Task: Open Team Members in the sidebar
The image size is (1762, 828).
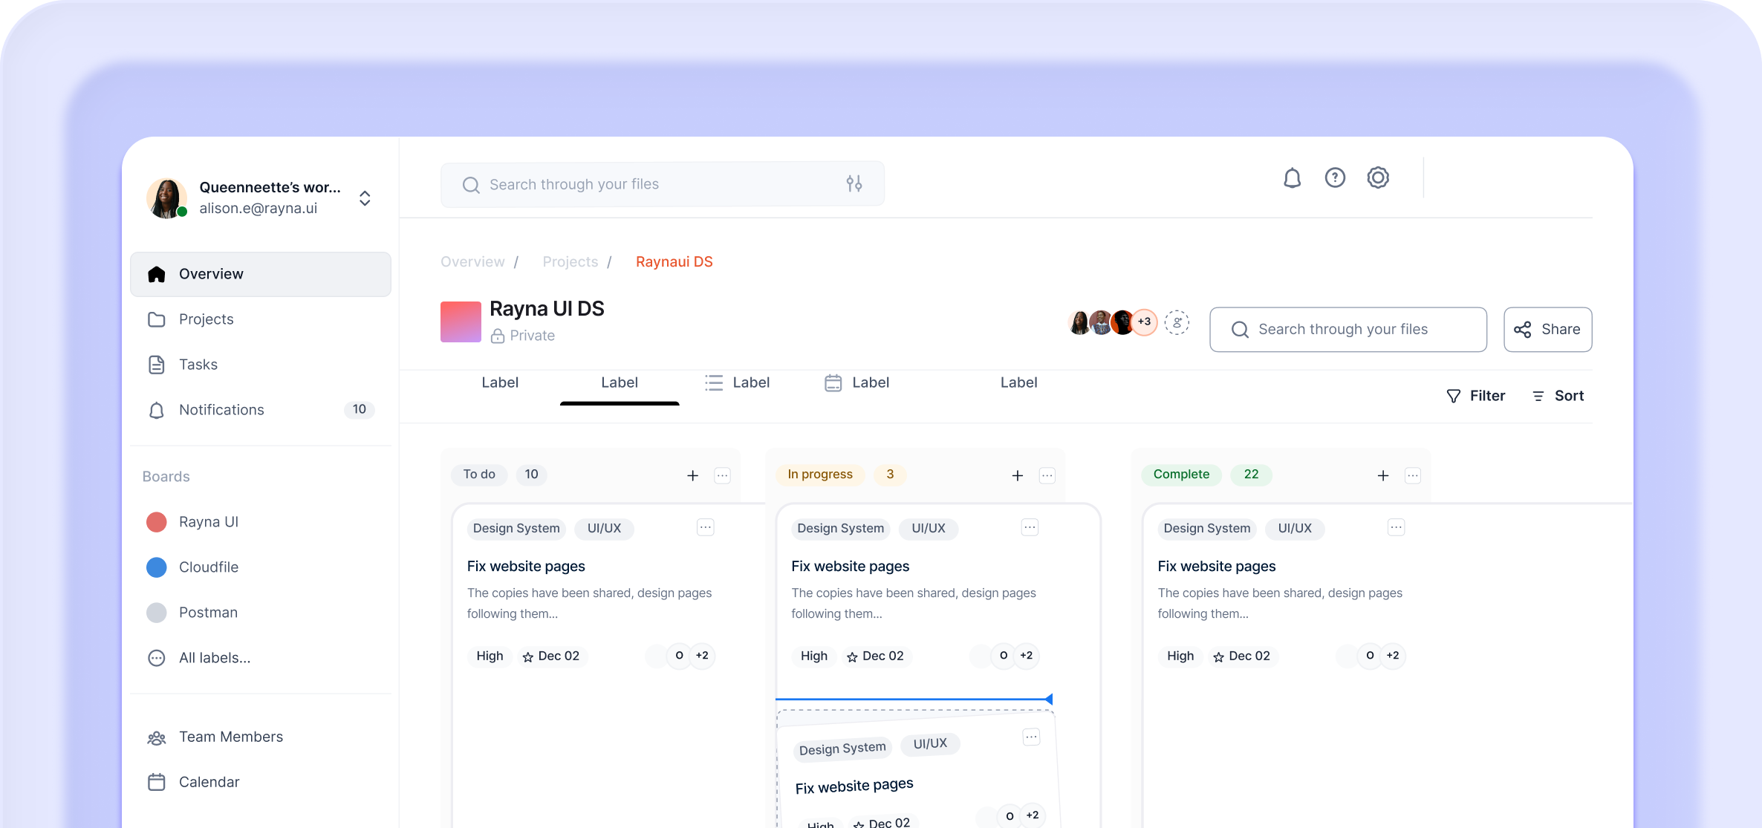Action: point(230,737)
